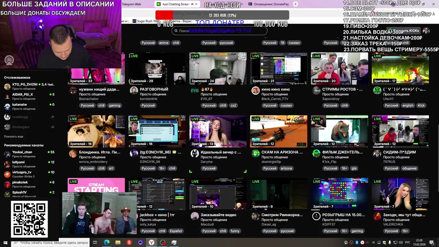Open Black_Carrot_TTV channel avatar
439x247 pixels.
256,91
